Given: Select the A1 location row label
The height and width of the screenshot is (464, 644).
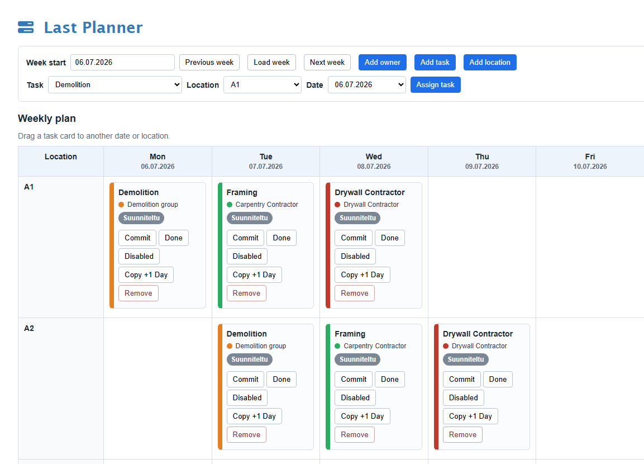Looking at the screenshot, I should pyautogui.click(x=28, y=187).
